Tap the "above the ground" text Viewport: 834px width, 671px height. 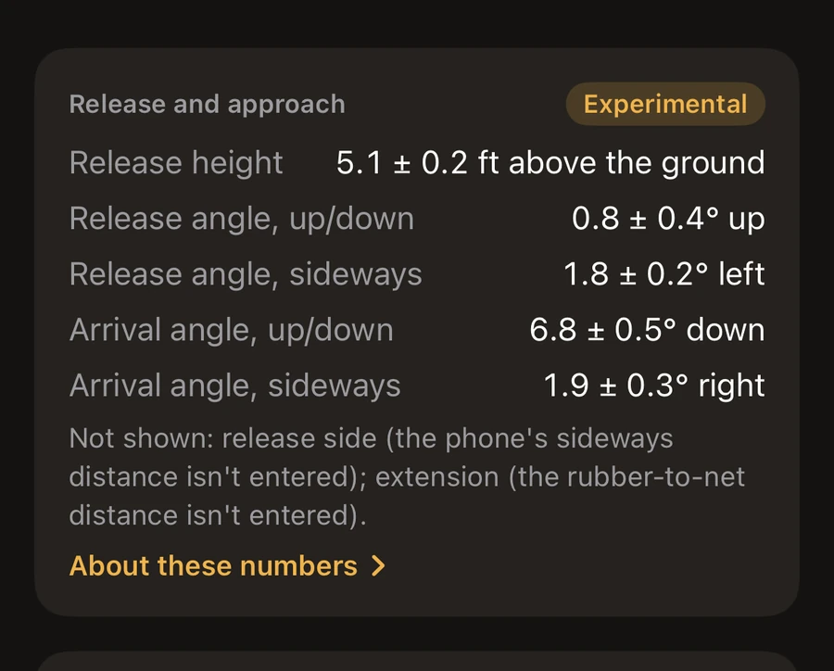coord(637,162)
